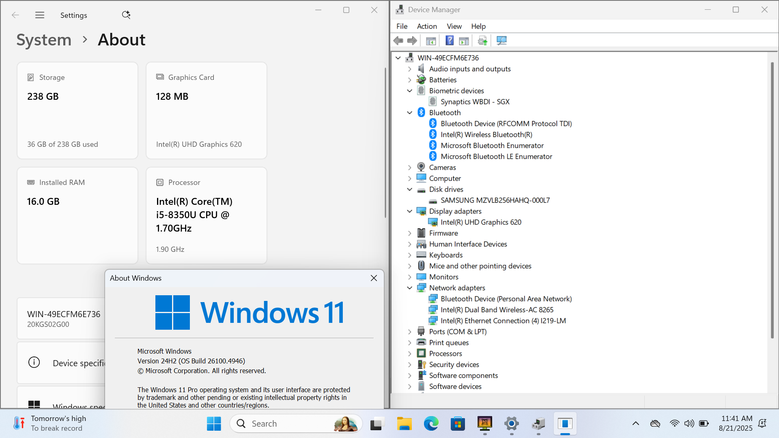Screen dimensions: 779x438
Task: Select Bluetooth Device (RFCOMM Protocol TDI)
Action: point(506,124)
